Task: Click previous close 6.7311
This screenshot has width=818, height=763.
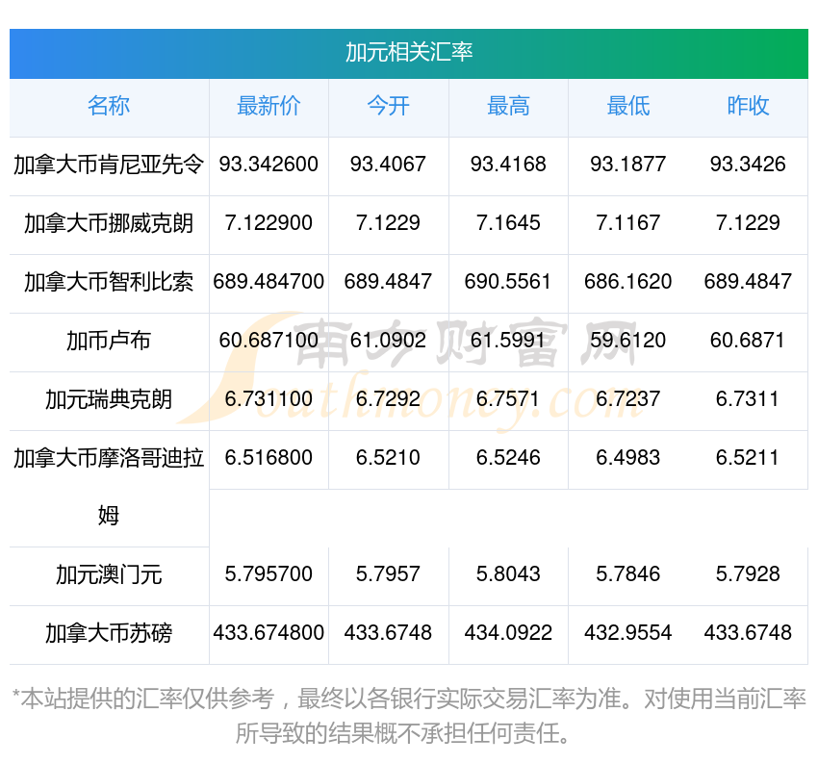Action: point(747,399)
